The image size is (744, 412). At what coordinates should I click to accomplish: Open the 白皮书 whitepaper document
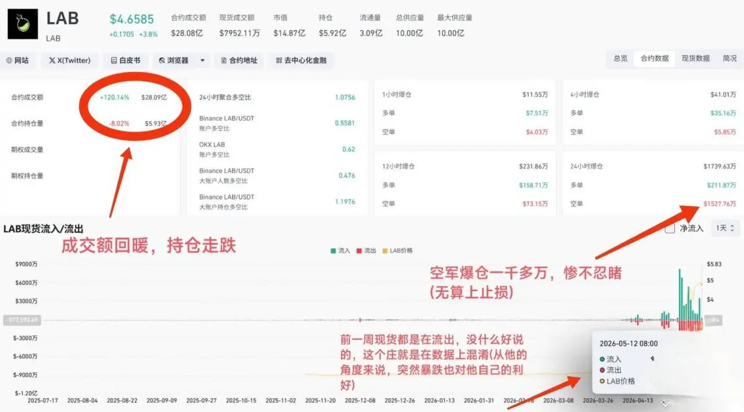point(125,60)
